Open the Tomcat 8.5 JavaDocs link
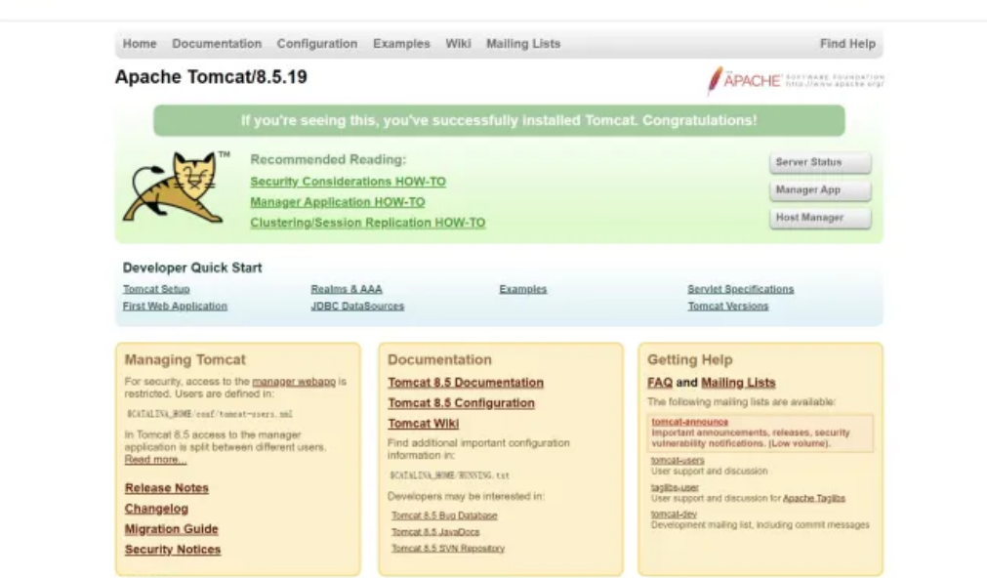987x578 pixels. click(435, 532)
